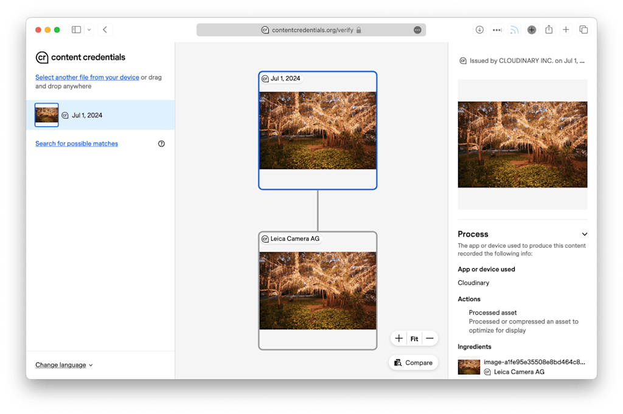Open the Change language dropdown

pyautogui.click(x=64, y=365)
